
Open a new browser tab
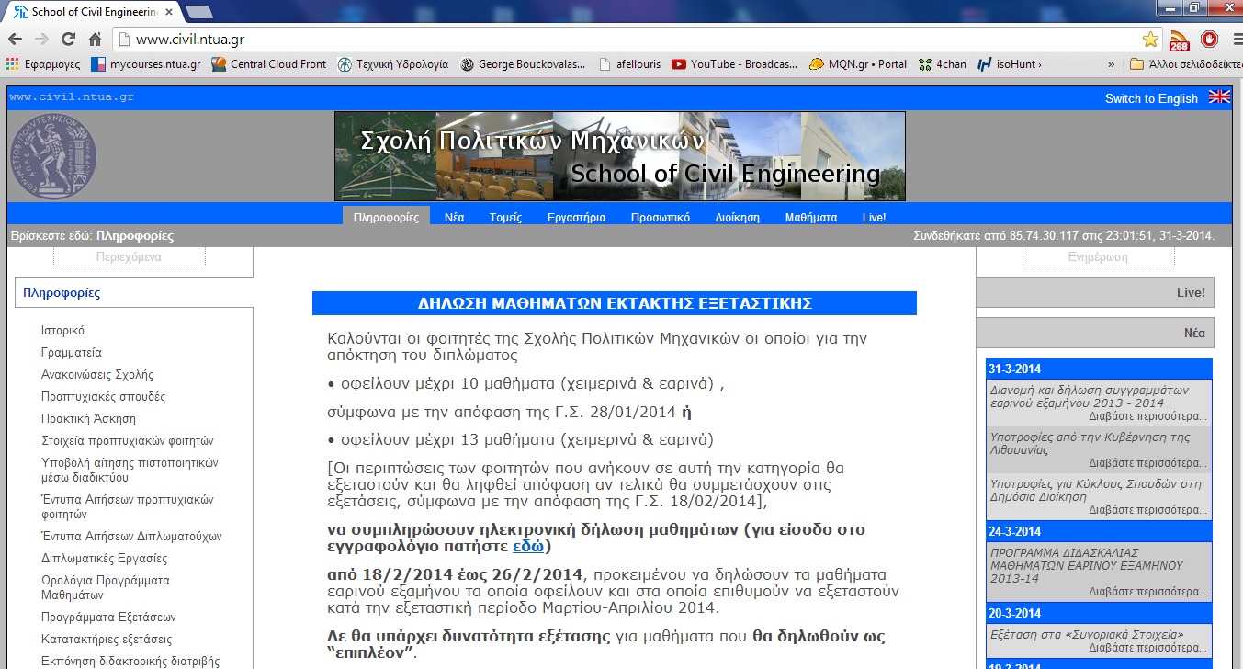coord(198,12)
